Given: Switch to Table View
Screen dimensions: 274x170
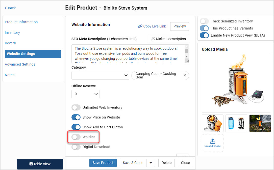Looking at the screenshot, I should (x=40, y=164).
